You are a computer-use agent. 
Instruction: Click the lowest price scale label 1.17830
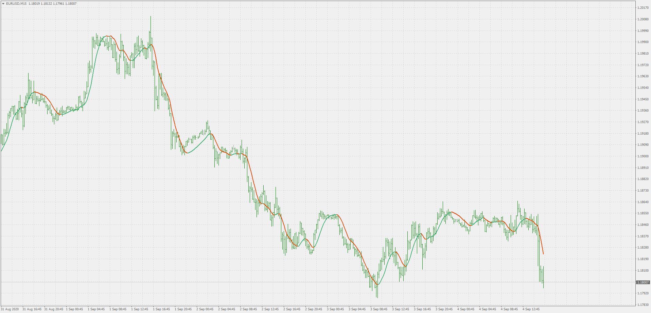point(643,304)
